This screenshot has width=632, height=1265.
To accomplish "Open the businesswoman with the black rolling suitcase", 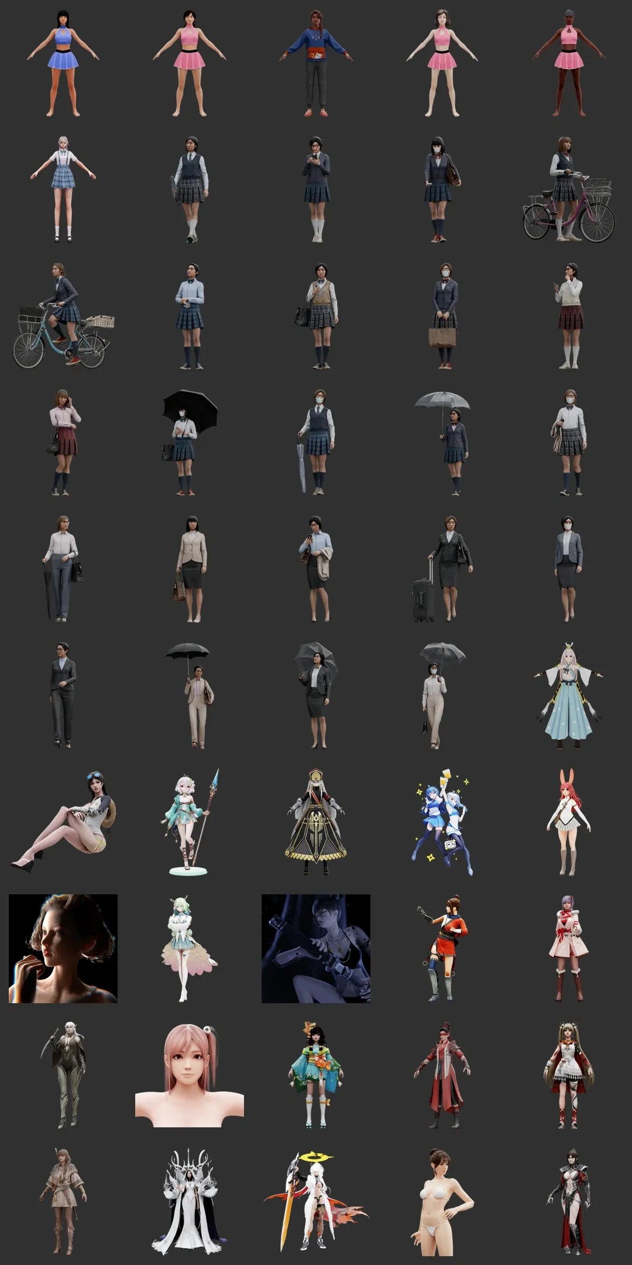I will [442, 569].
